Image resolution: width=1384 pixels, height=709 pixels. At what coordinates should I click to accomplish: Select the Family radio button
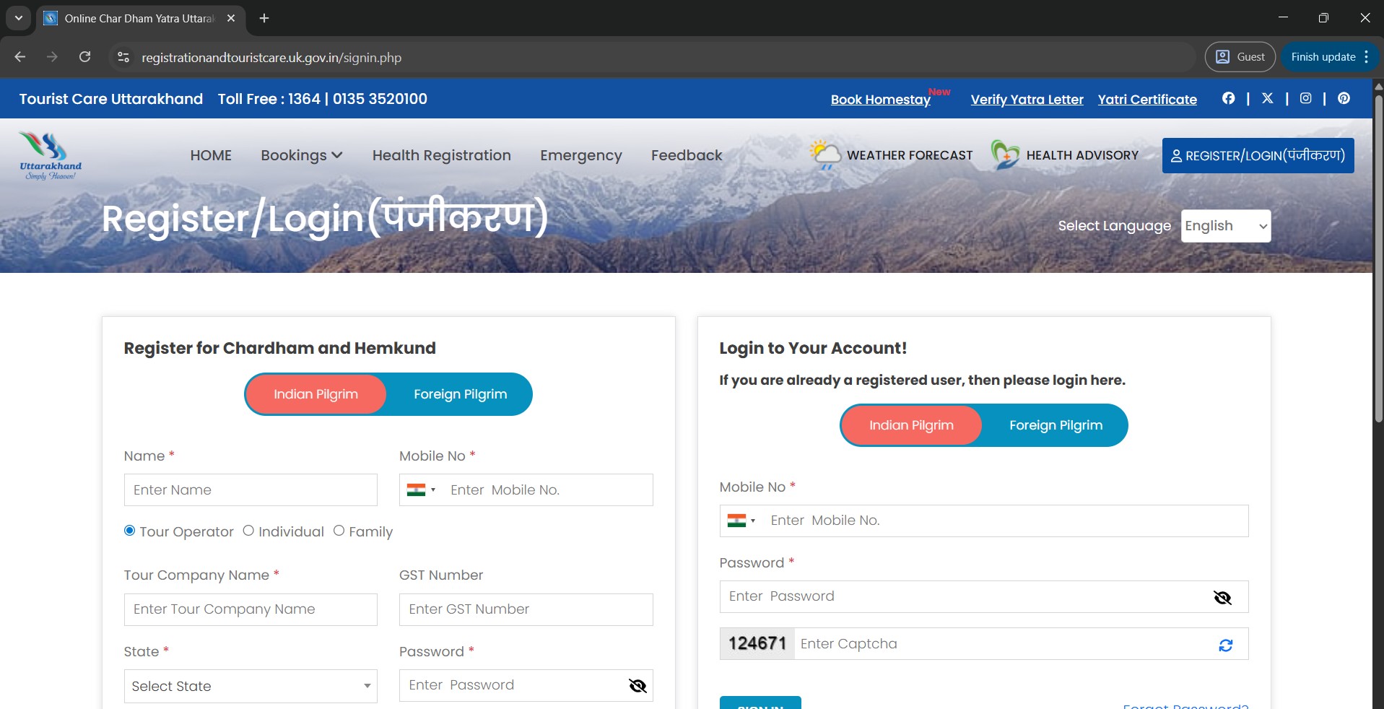pyautogui.click(x=339, y=531)
